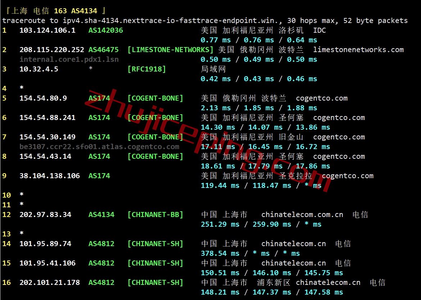Click the [CHINANET-BB] tag
The width and height of the screenshot is (421, 300).
coord(155,214)
